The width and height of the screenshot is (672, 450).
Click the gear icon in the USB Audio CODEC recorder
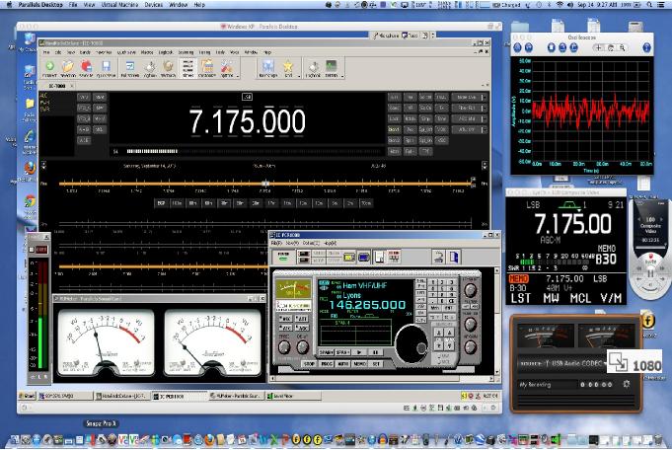tap(627, 384)
